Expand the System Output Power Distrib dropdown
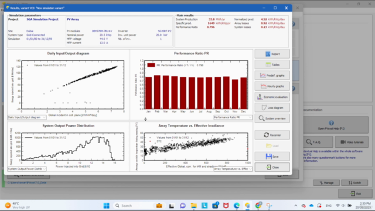375x211 pixels. [27, 169]
